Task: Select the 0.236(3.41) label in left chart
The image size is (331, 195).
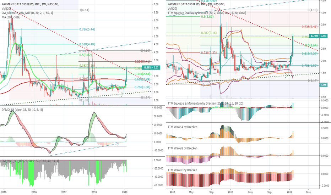Action: (x=142, y=62)
